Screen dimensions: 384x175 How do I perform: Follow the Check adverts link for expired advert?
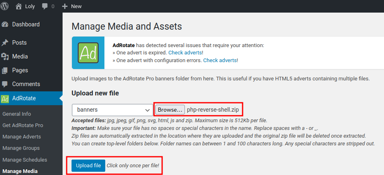tap(185, 53)
